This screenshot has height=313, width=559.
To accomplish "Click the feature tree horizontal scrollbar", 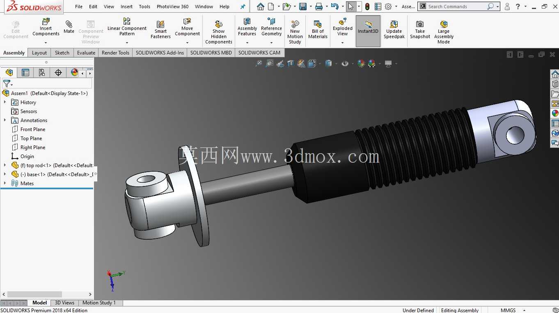I will coord(34,294).
